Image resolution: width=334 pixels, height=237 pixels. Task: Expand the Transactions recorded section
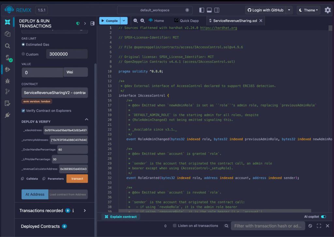tap(85, 211)
